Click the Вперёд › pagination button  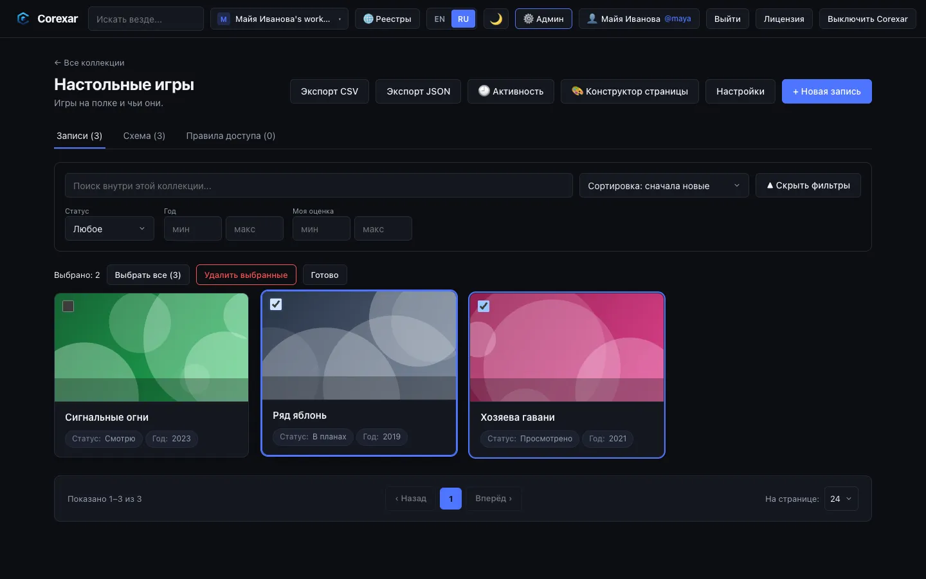click(493, 499)
